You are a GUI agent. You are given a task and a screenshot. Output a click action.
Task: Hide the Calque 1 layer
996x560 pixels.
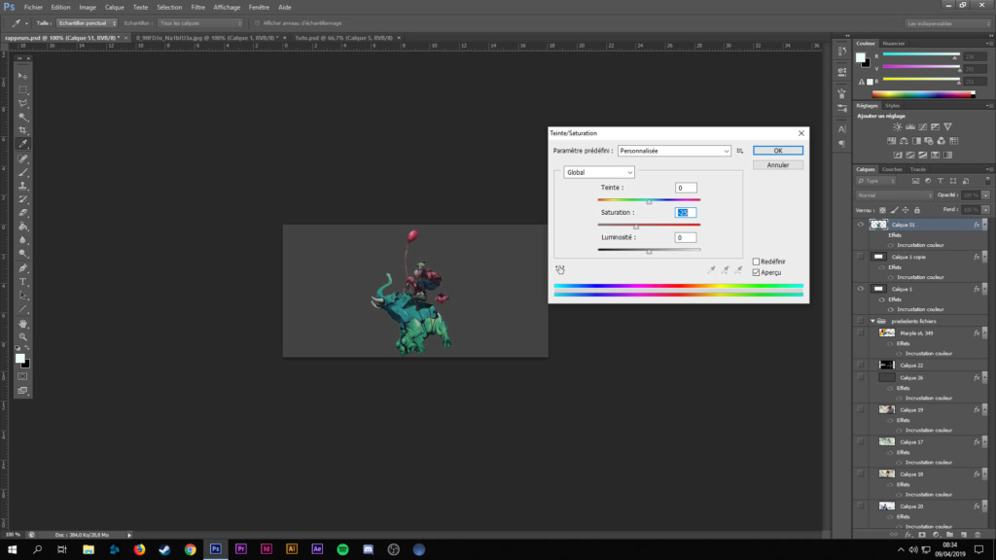tap(861, 289)
